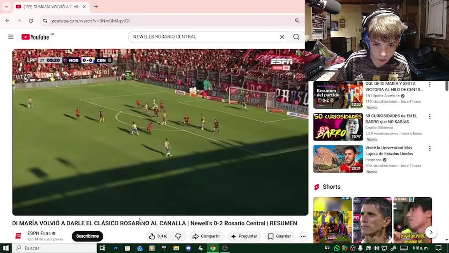449x253 pixels.
Task: Open Task View on the taskbar
Action: click(103, 248)
